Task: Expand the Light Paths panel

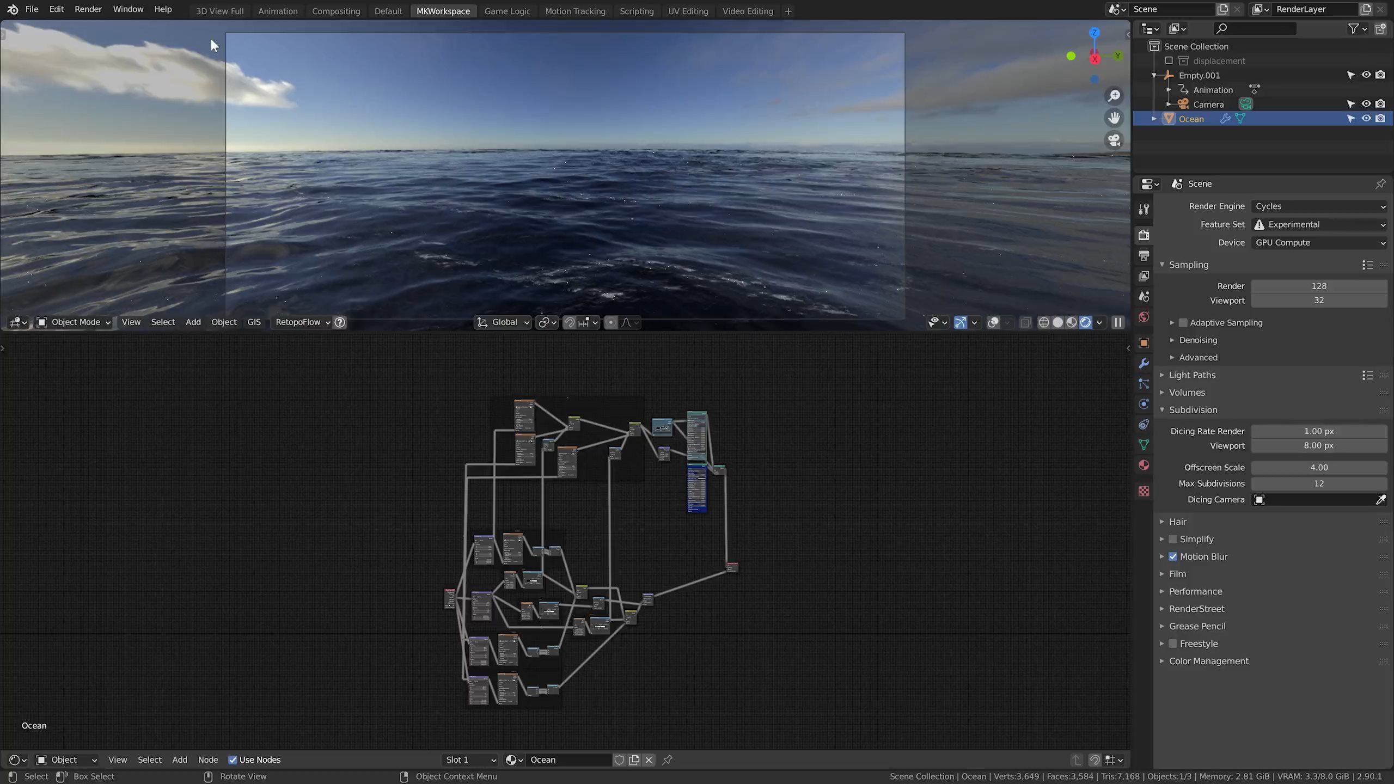Action: pyautogui.click(x=1192, y=375)
